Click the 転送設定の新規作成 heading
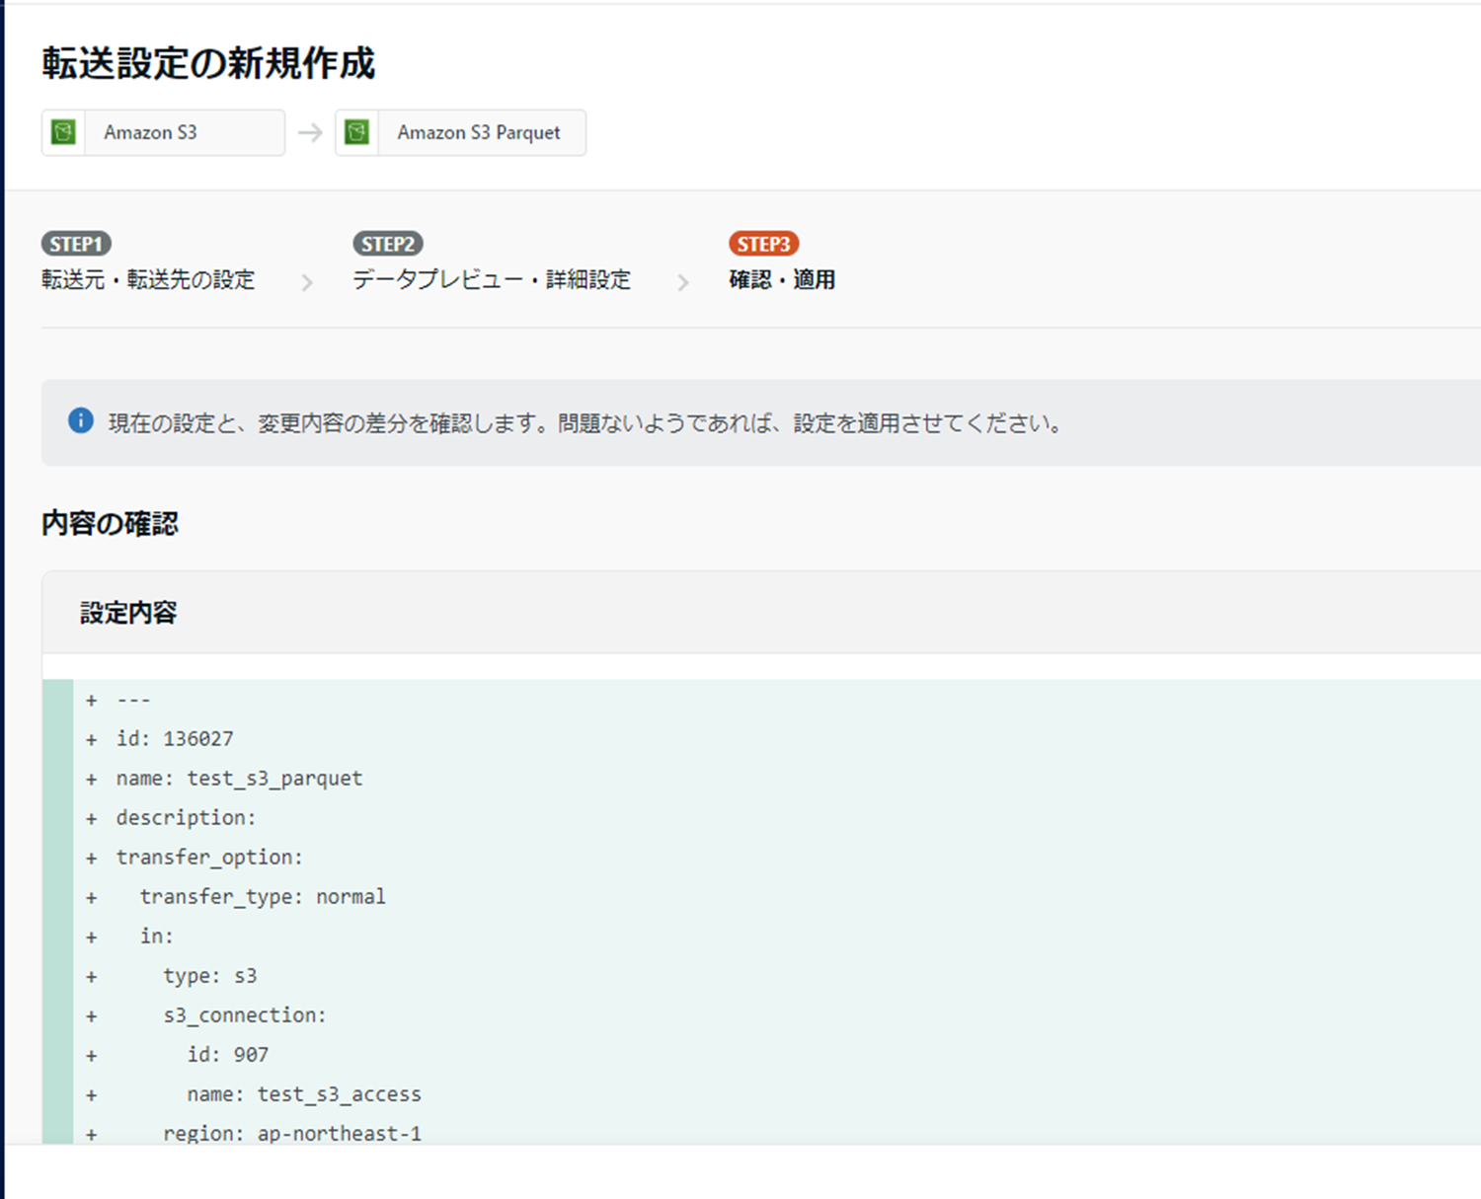Screen dimensions: 1481x1199 [x=208, y=63]
